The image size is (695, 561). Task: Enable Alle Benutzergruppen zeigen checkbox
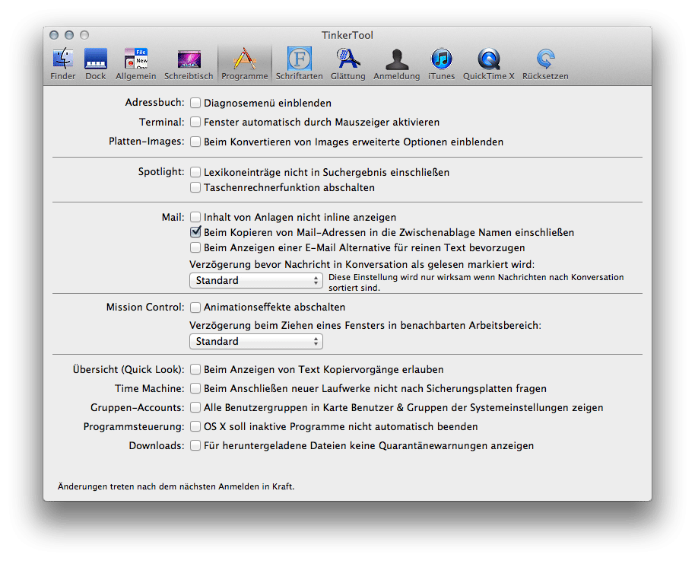195,407
